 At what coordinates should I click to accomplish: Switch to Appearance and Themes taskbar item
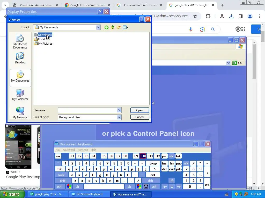[131, 194]
